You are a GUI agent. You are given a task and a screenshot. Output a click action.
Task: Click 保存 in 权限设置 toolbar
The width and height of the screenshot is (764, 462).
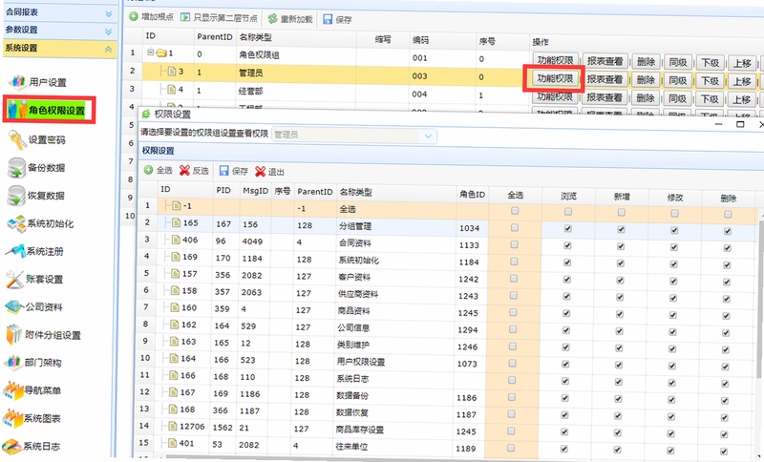coord(234,171)
